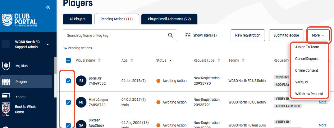This screenshot has height=128, width=334.
Task: Click BJ avatar for Boris Jrr
Action: pyautogui.click(x=81, y=81)
